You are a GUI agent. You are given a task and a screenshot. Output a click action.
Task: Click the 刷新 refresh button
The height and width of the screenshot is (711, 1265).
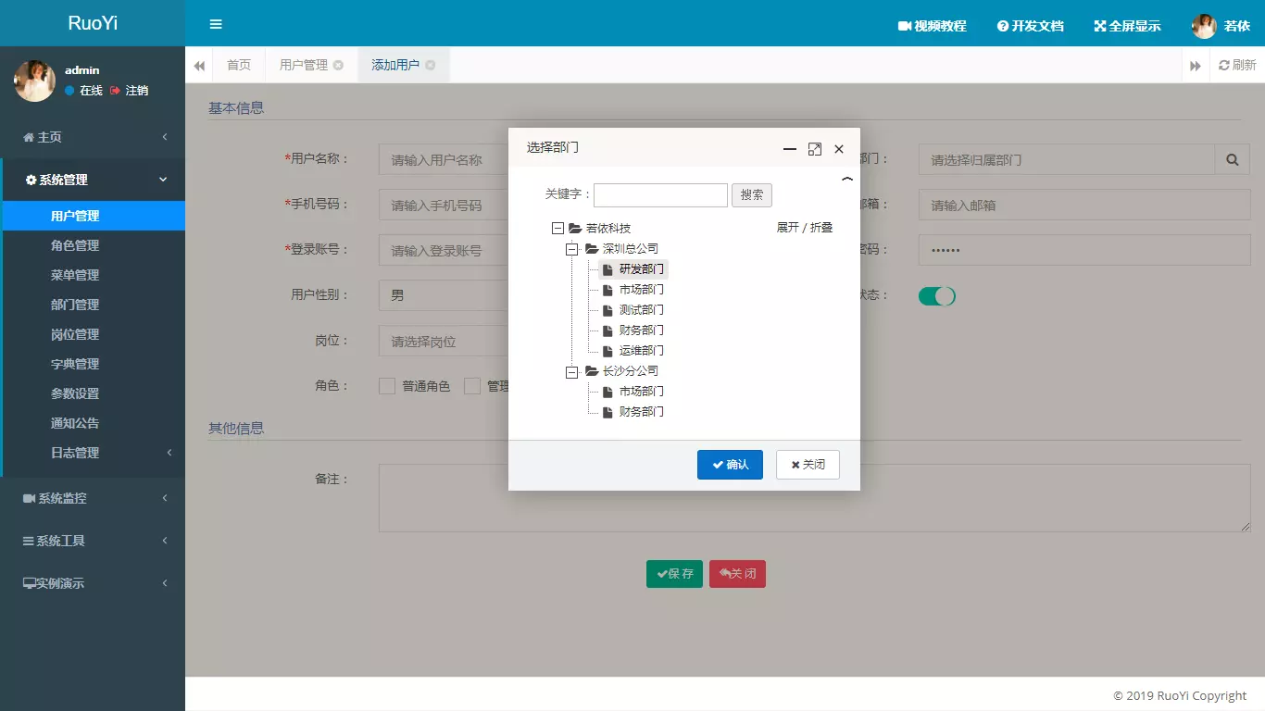1237,65
